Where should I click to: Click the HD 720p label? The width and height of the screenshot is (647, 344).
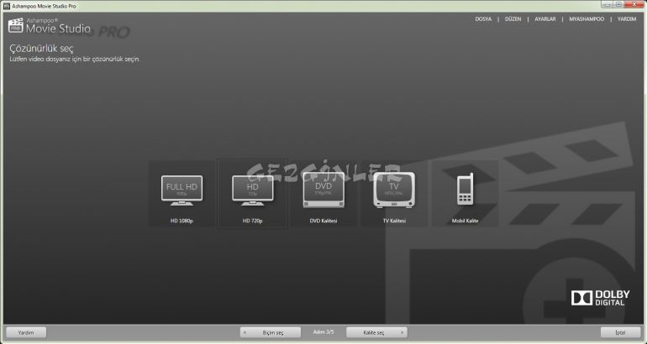pos(253,221)
